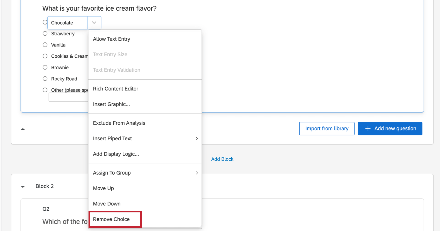Expand the Assign To Group submenu arrow
This screenshot has width=440, height=231.
tap(197, 173)
